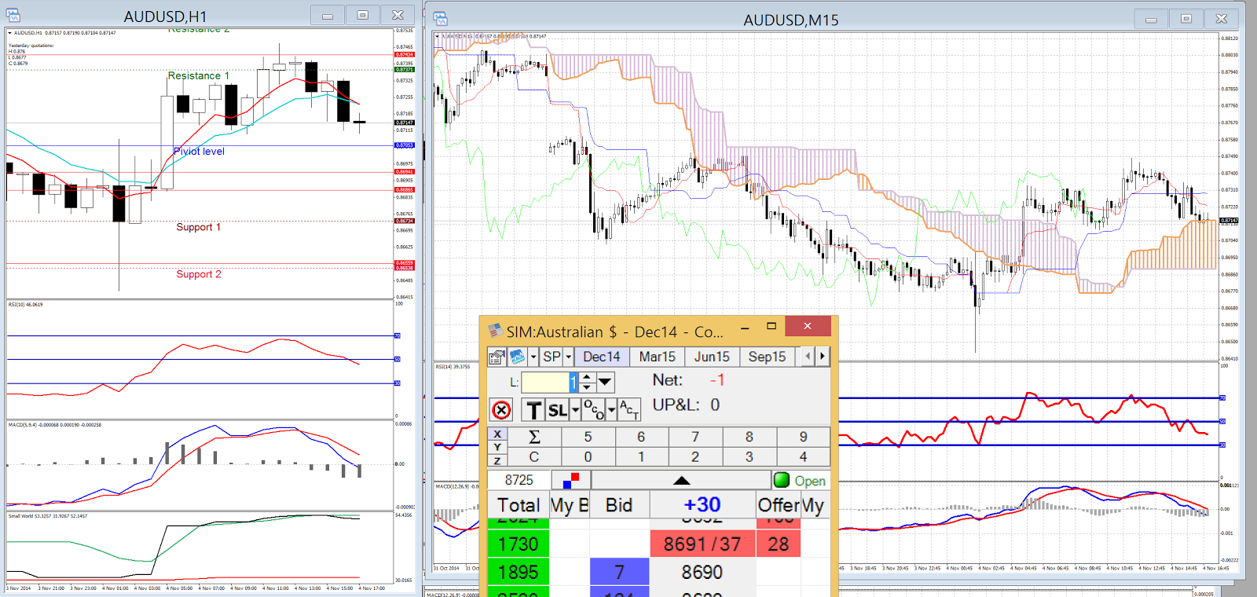Switch to the Jun15 contract tab
Viewport: 1257px width, 597px height.
pos(712,357)
